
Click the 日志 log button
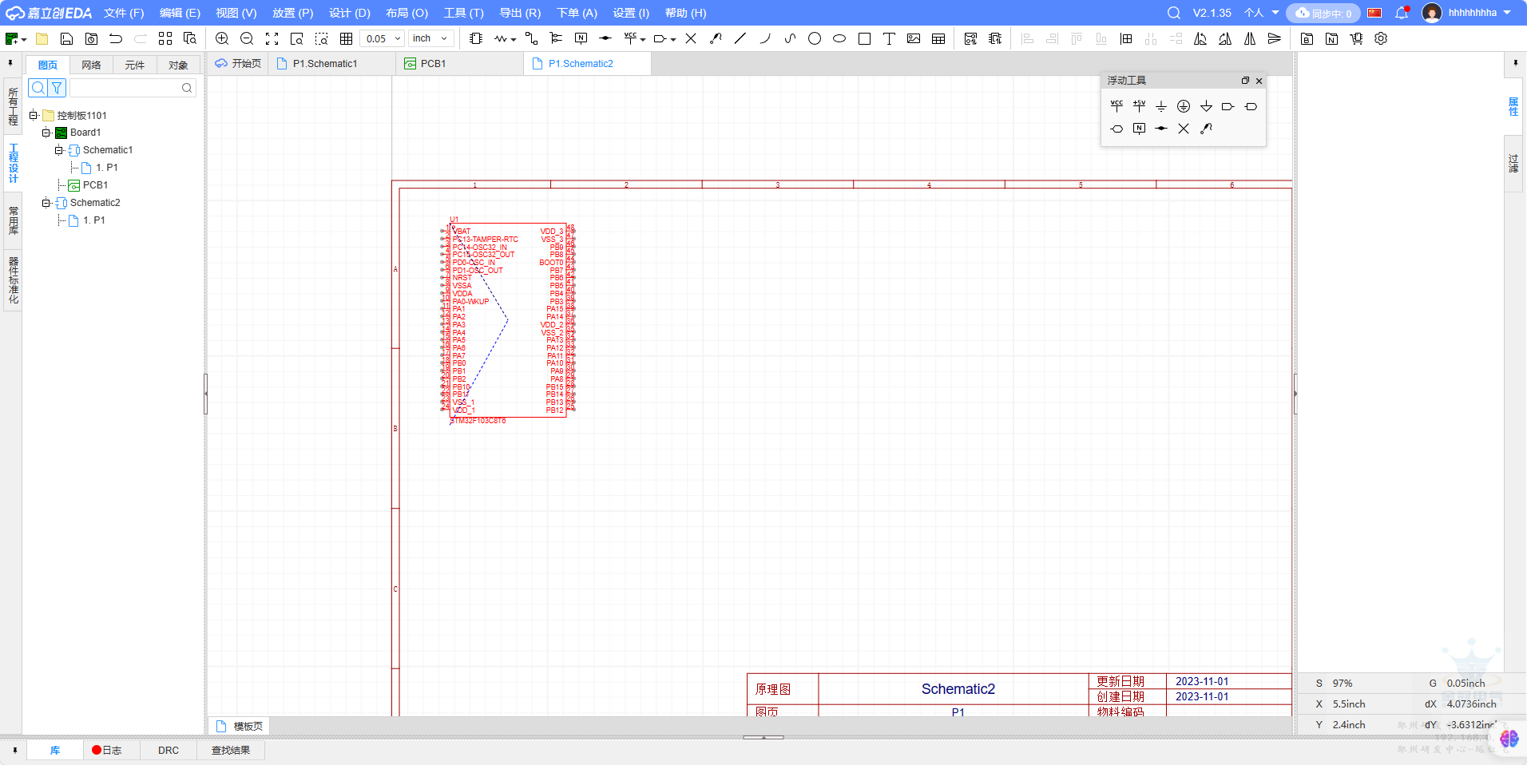[x=107, y=750]
